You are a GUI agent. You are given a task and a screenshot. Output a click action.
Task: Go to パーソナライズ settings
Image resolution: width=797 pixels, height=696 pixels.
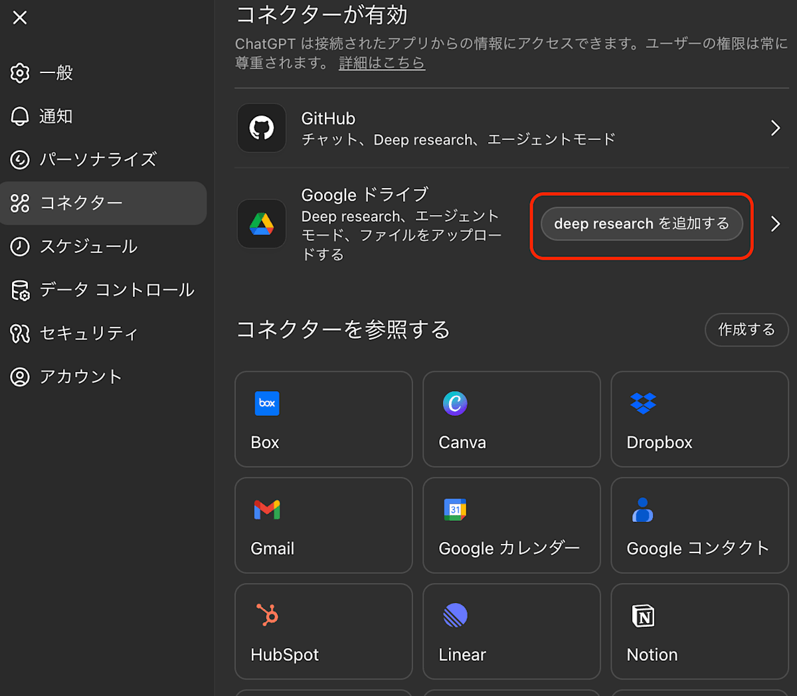point(103,159)
